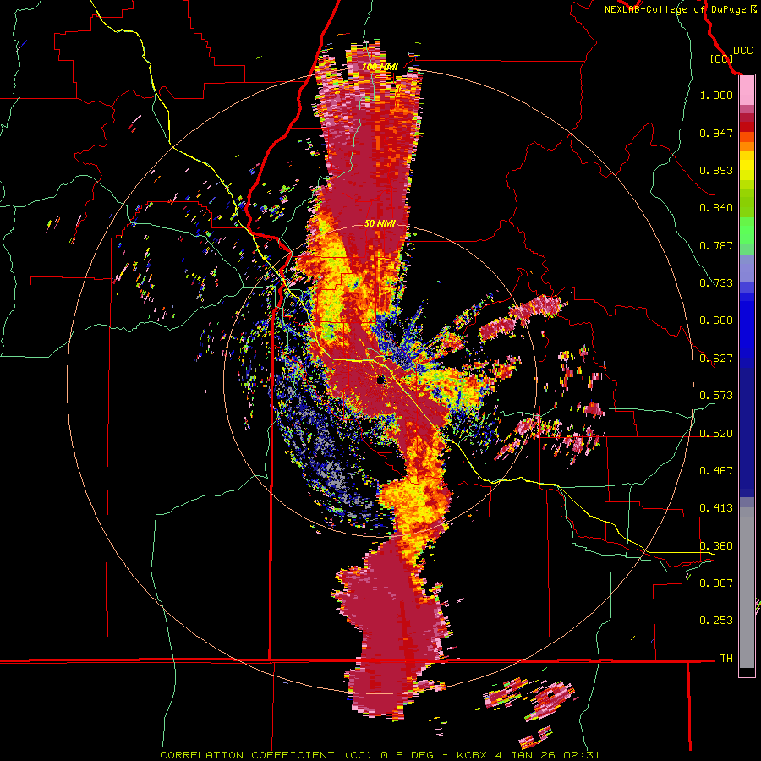Click the 0.573 scale value

[x=716, y=396]
